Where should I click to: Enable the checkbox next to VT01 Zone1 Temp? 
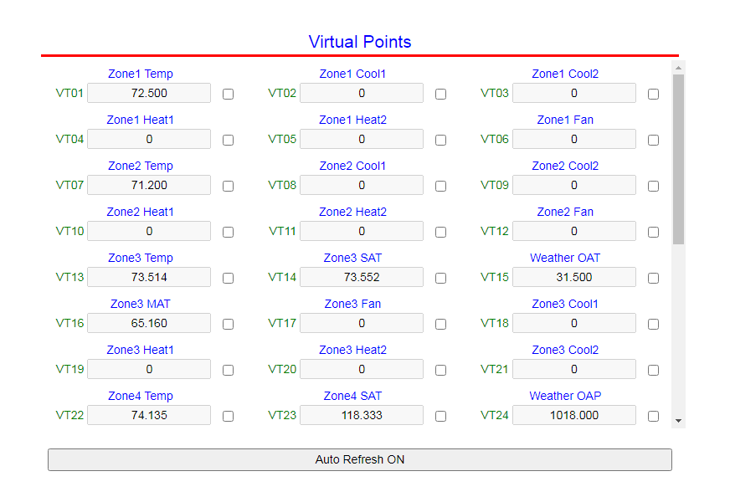pos(228,94)
